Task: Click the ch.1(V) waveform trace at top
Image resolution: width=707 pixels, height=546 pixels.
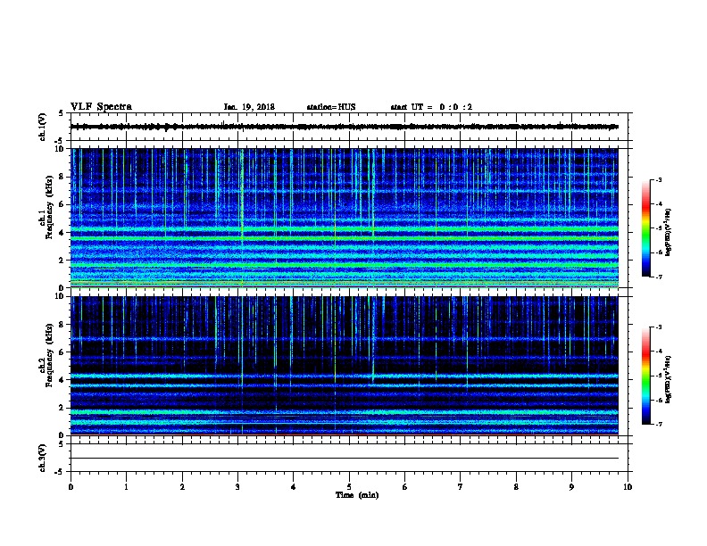Action: [345, 127]
